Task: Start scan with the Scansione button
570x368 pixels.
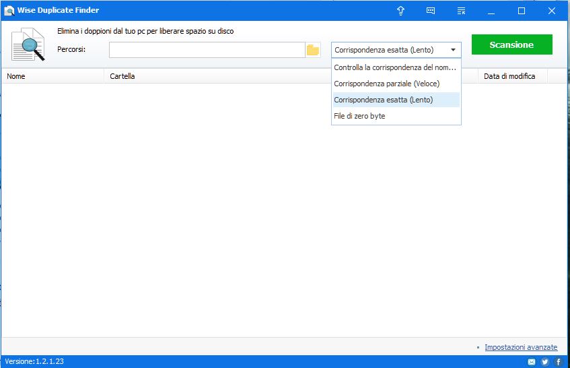Action: tap(512, 44)
